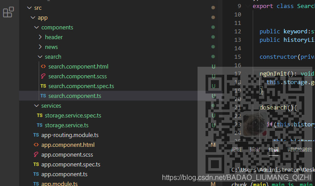Switch to the 输出 panel tab
Screen dimensions: 315x186
[255, 150]
